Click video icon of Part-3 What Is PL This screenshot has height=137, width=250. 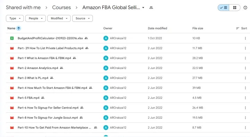pos(12,78)
